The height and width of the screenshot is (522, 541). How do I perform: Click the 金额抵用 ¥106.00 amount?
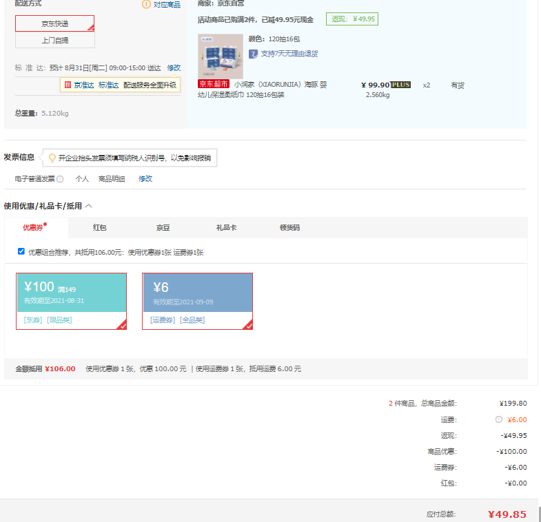(x=60, y=369)
